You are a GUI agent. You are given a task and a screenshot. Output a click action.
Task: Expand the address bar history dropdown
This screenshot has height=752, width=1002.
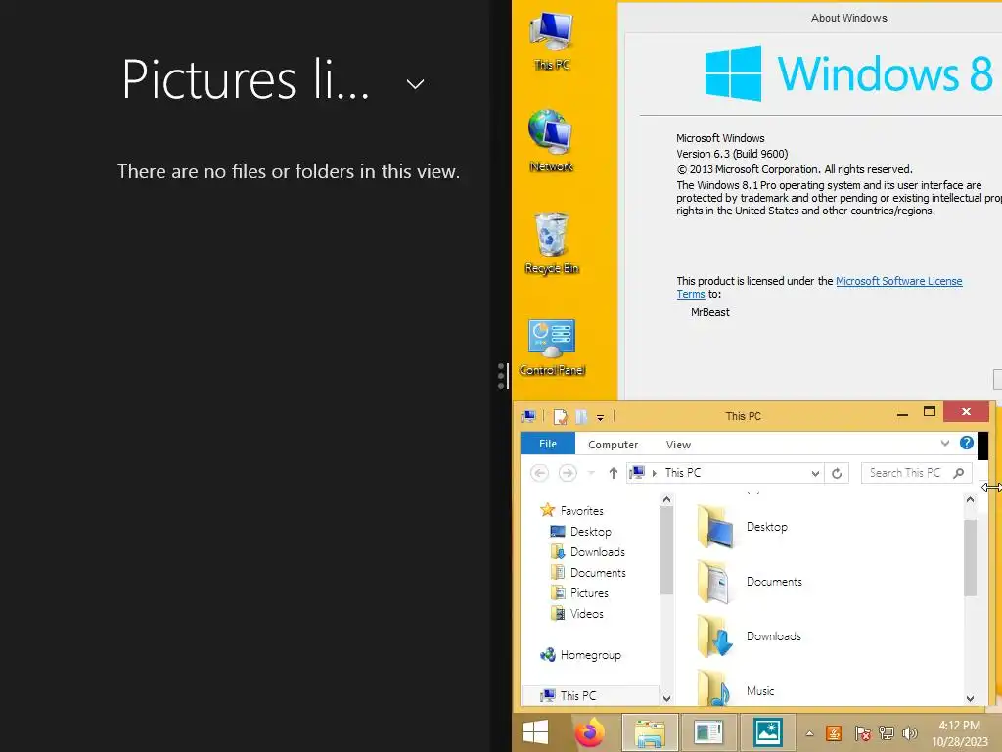[815, 473]
